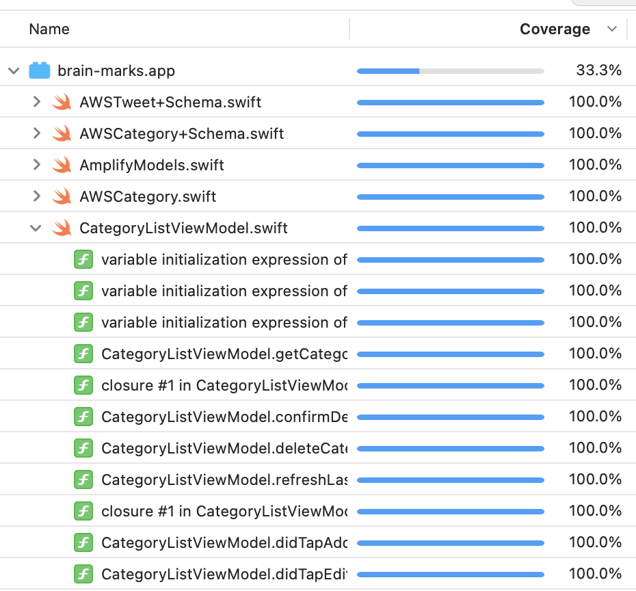Click function icon of CategoryListViewModel.didTapAdd row
The width and height of the screenshot is (636, 591).
click(83, 542)
